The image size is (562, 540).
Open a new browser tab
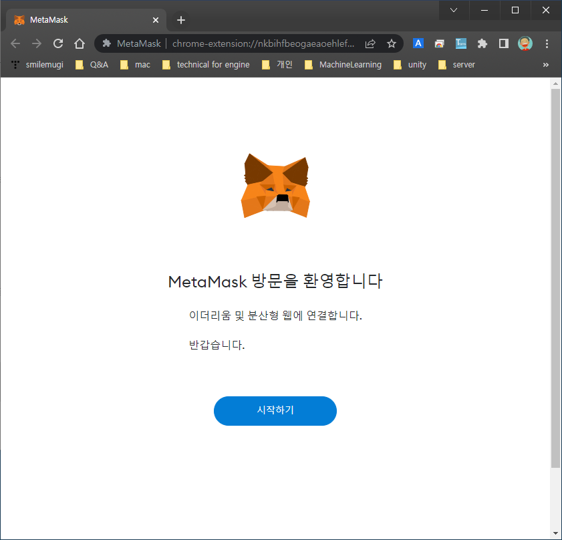181,20
